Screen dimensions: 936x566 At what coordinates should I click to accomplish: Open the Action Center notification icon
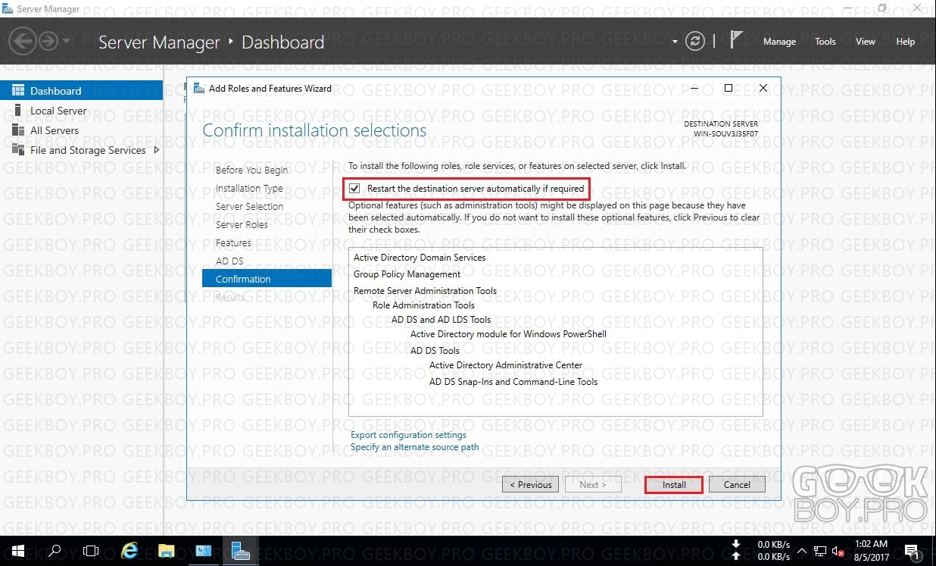pyautogui.click(x=912, y=551)
